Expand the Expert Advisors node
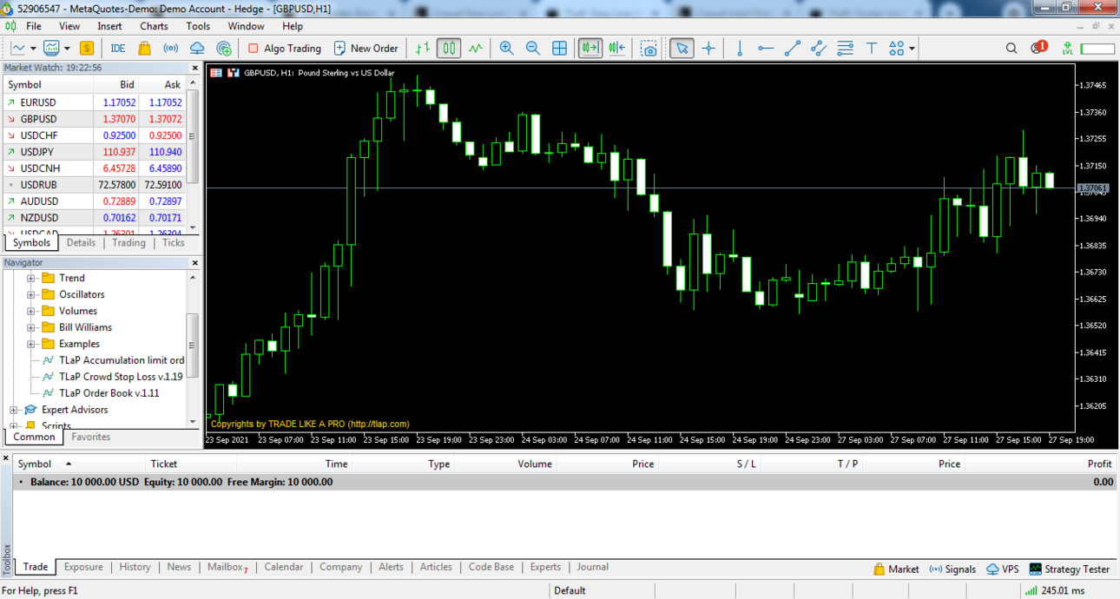The image size is (1120, 599). (14, 411)
